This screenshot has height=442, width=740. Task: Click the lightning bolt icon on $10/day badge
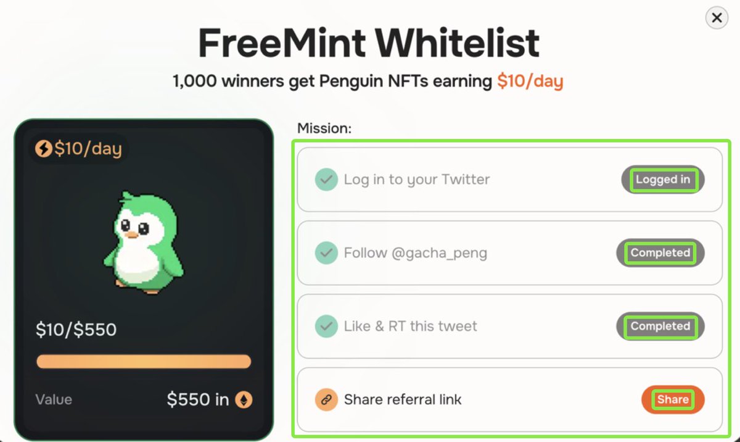coord(44,149)
